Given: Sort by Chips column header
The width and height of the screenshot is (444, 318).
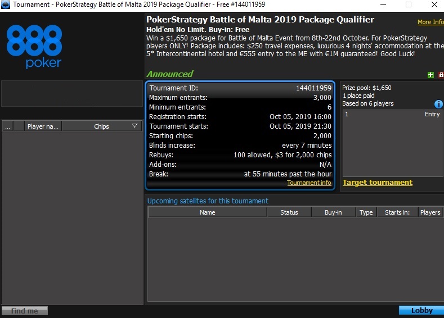Looking at the screenshot, I should 101,126.
